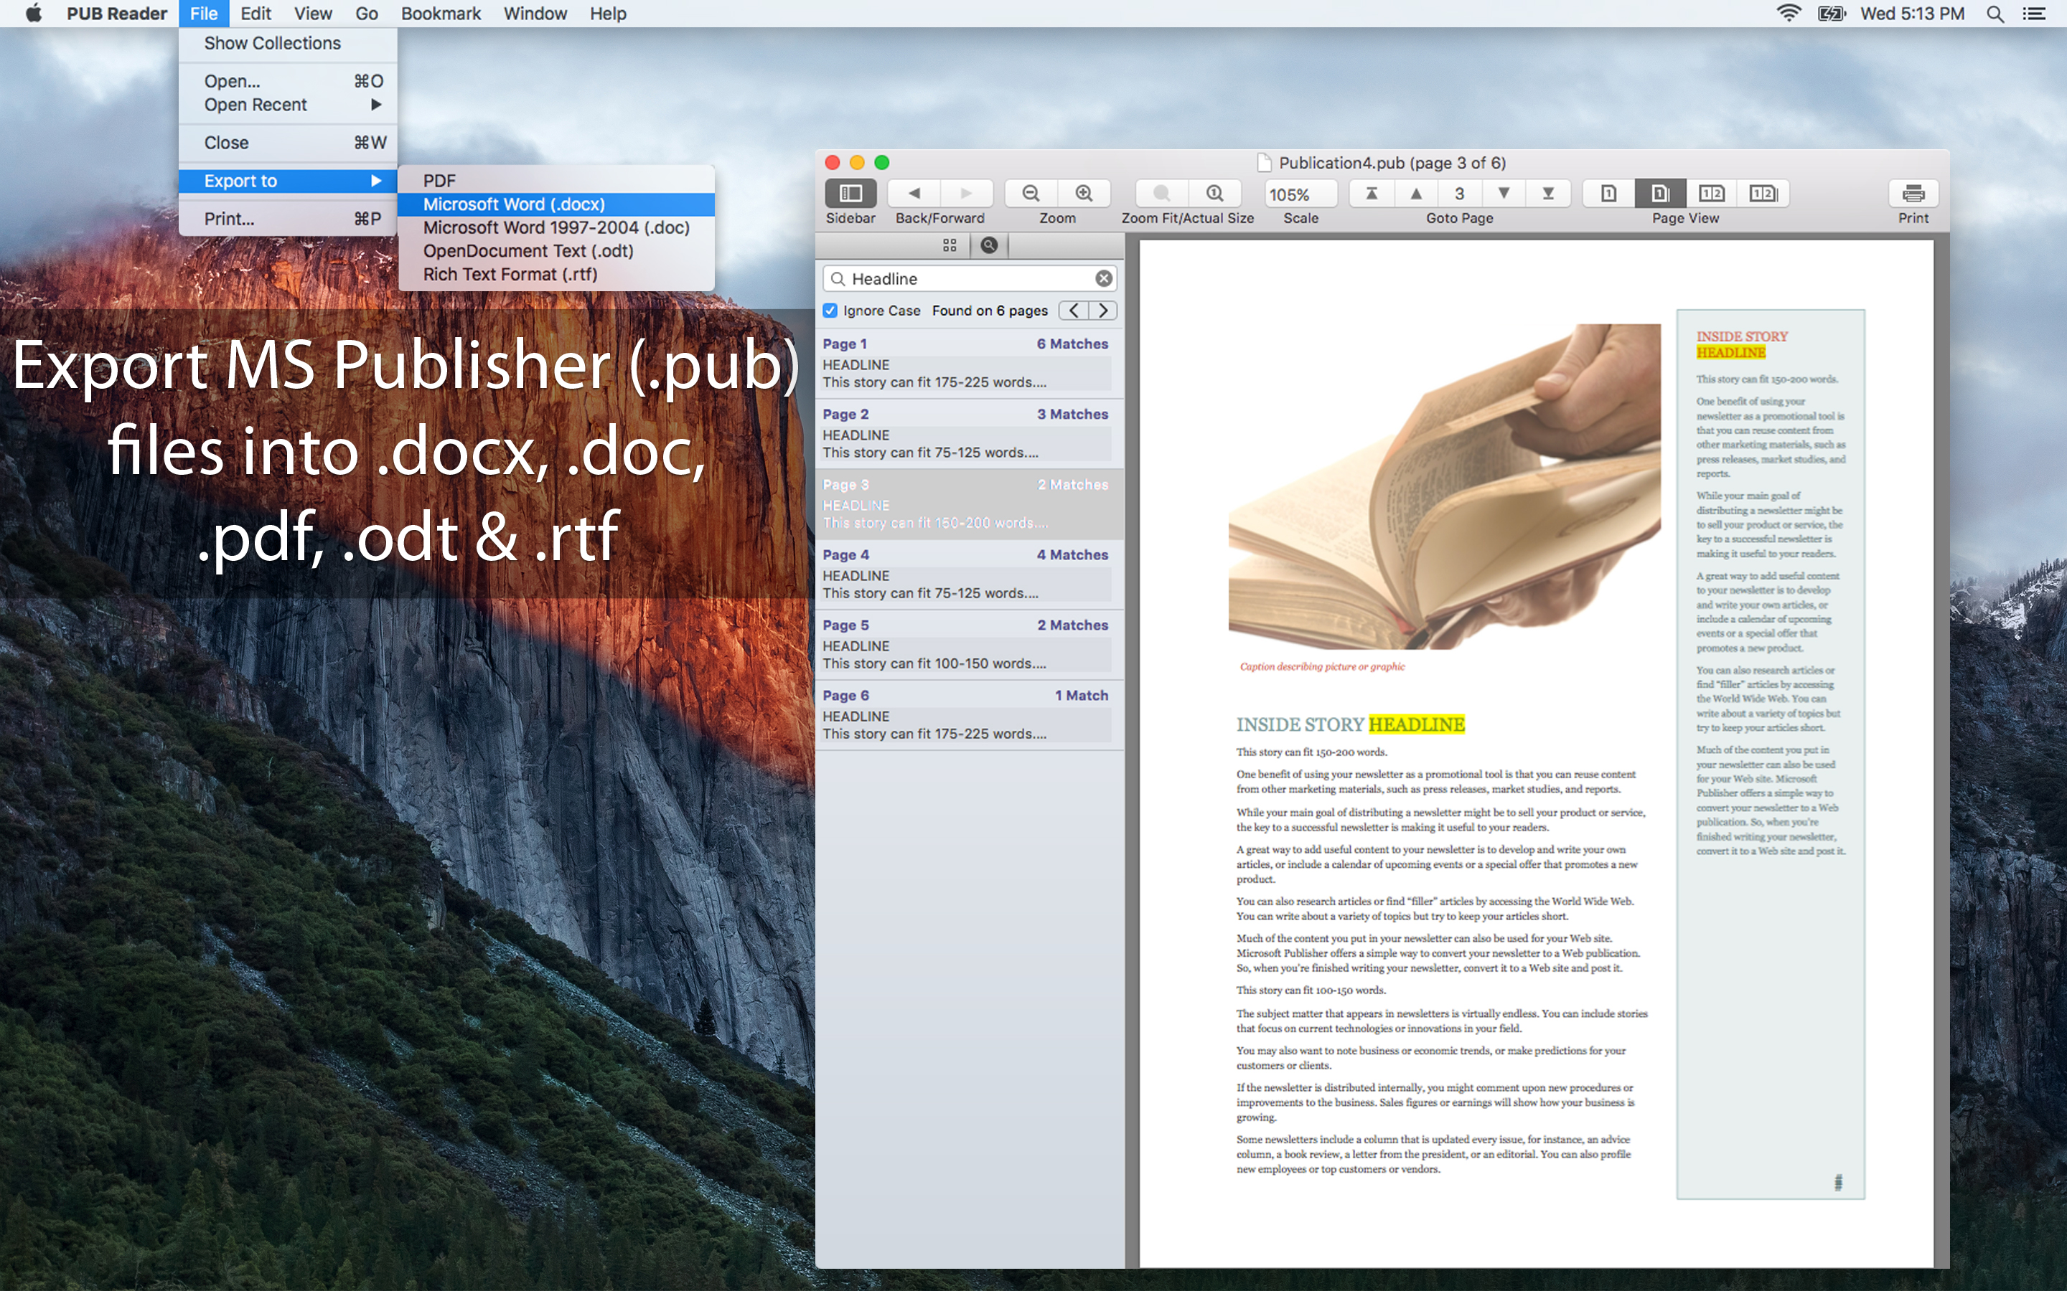Image resolution: width=2067 pixels, height=1291 pixels.
Task: Go to next search match chevron
Action: [1102, 311]
